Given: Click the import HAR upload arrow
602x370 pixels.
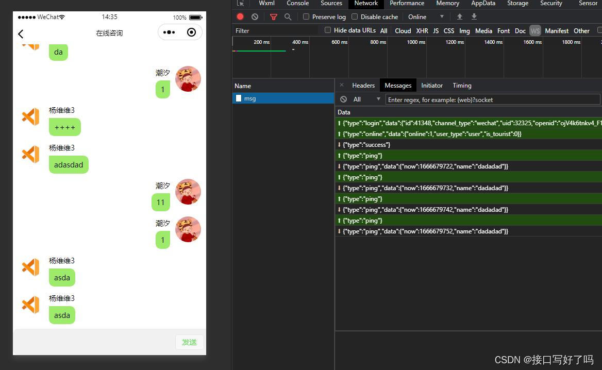Looking at the screenshot, I should pos(460,16).
